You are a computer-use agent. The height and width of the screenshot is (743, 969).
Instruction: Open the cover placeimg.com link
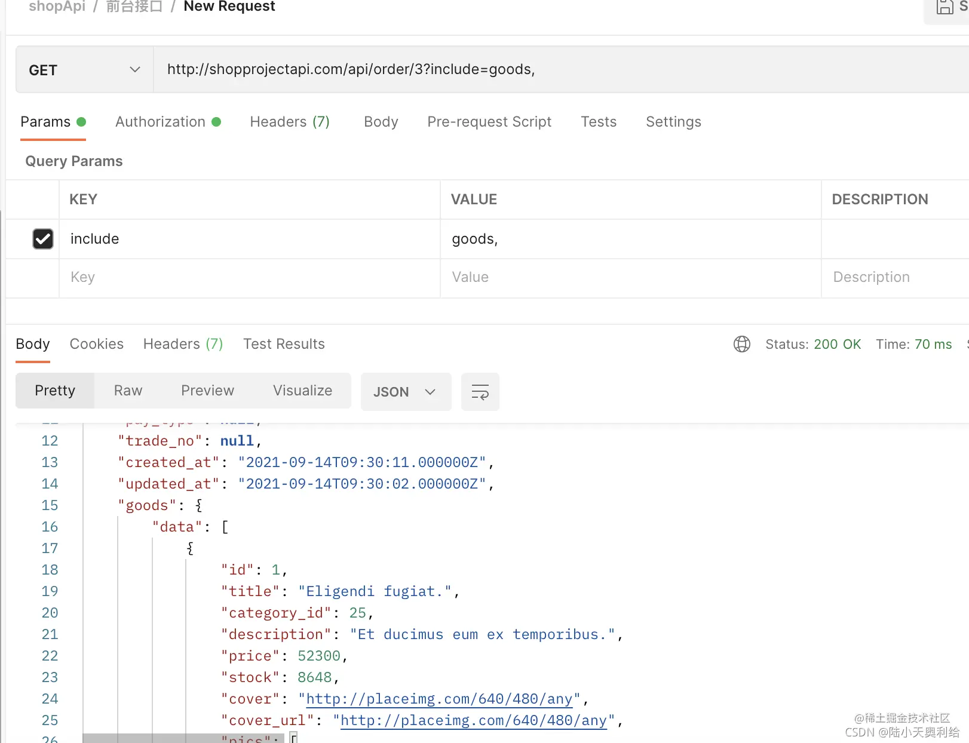coord(439,699)
